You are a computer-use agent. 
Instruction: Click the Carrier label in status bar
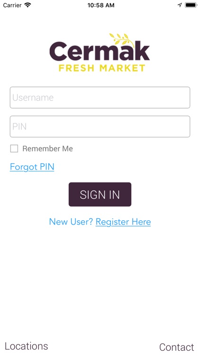12,5
